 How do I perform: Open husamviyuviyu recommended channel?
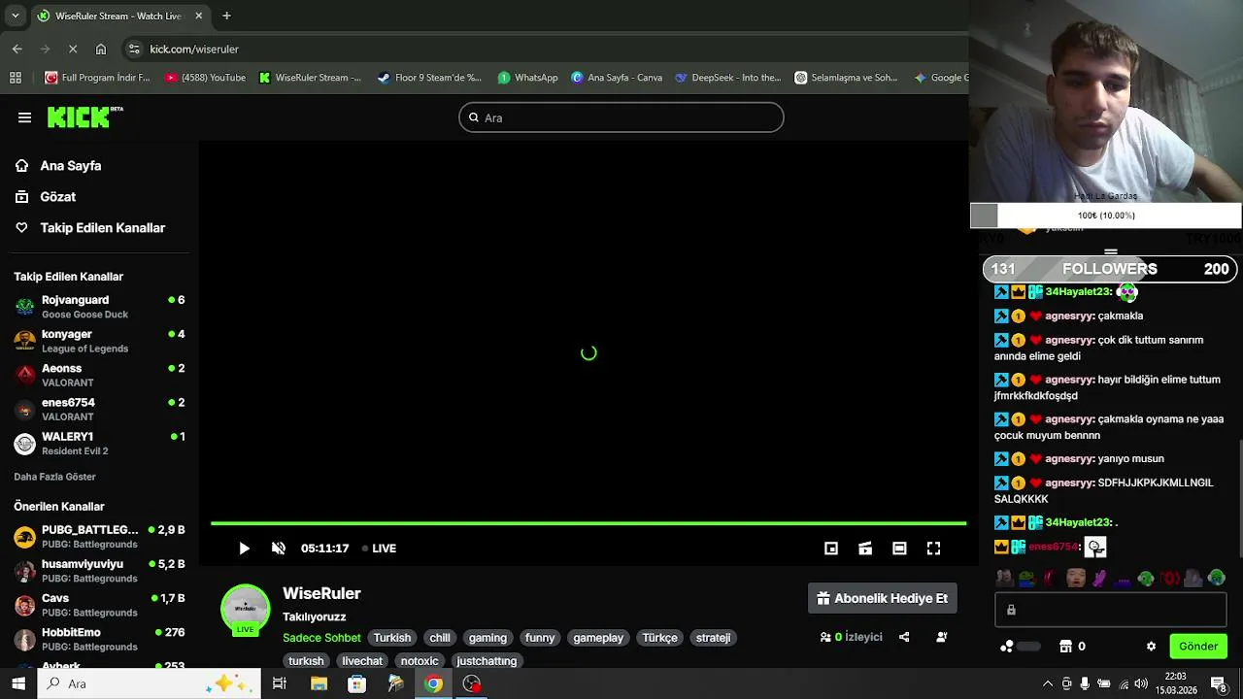99,571
